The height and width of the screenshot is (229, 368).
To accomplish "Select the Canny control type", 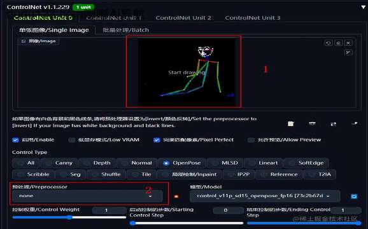I will (x=59, y=163).
